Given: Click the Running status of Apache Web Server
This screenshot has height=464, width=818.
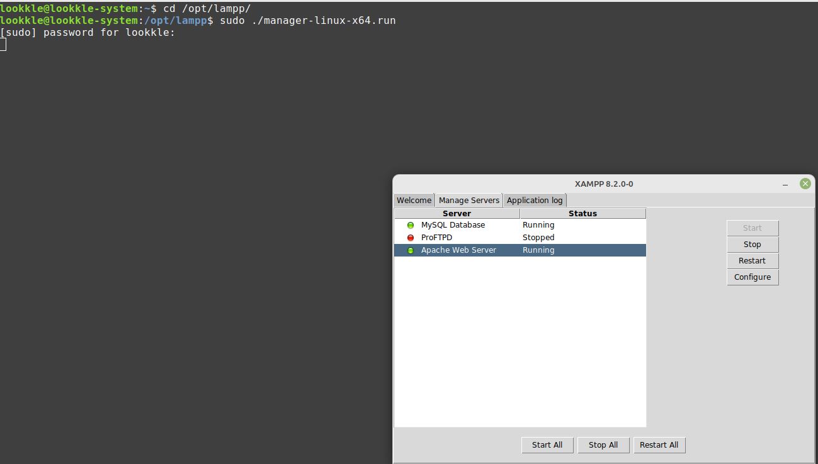Looking at the screenshot, I should point(538,250).
